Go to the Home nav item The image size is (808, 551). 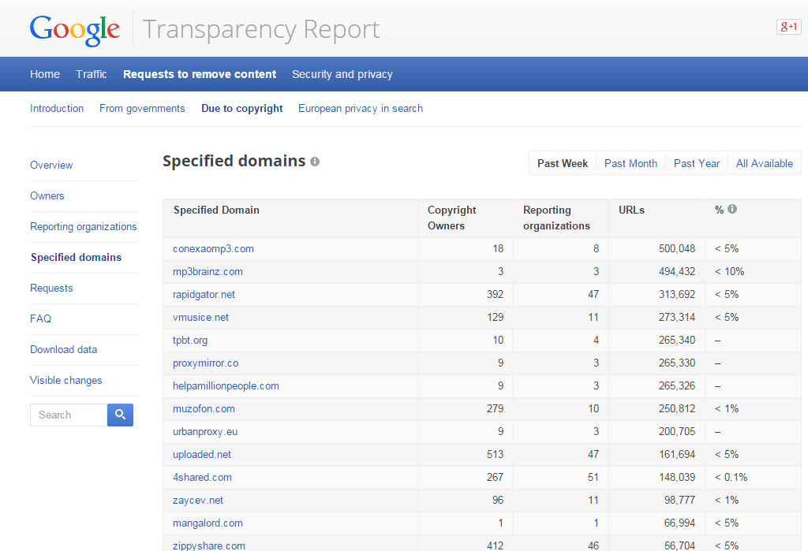[x=45, y=74]
